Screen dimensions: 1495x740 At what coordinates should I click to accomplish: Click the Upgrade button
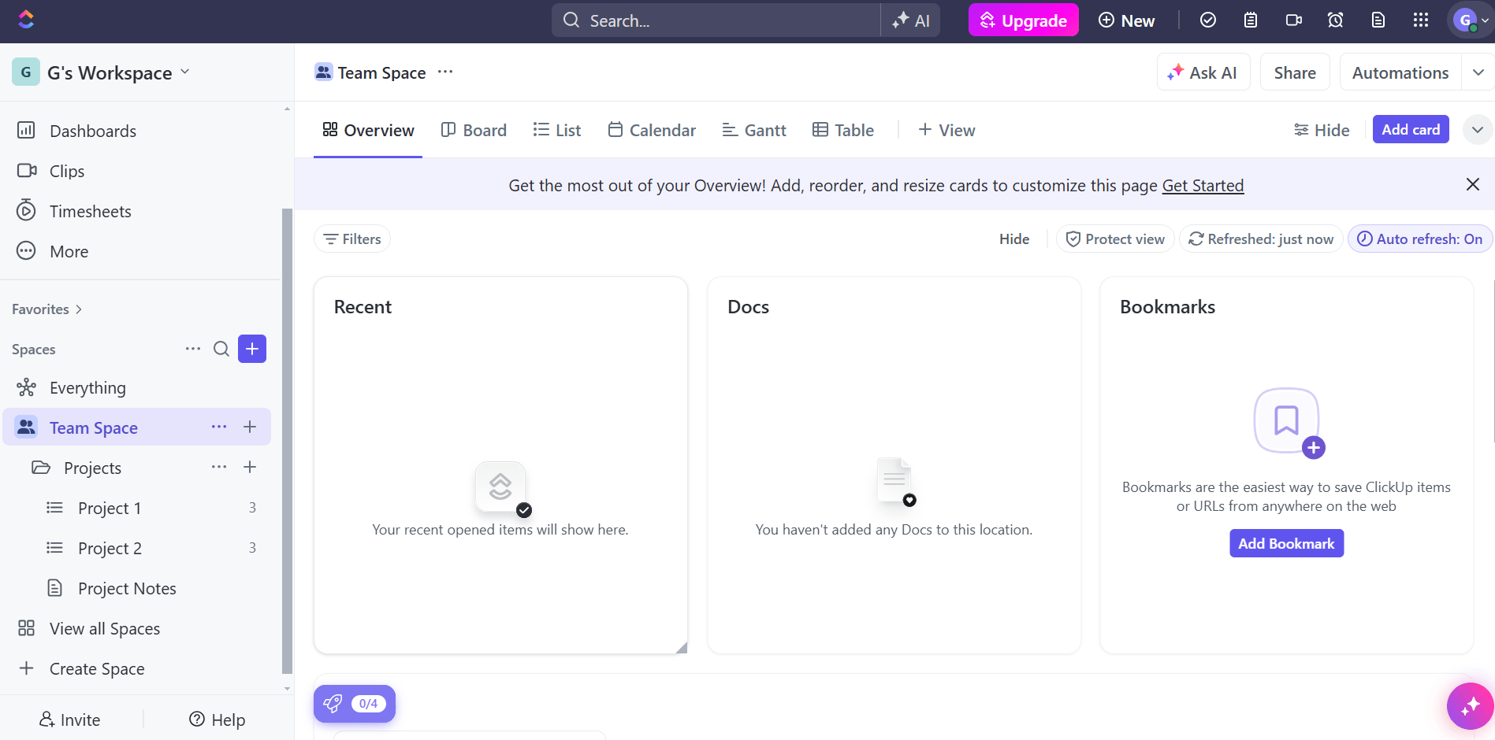1023,20
